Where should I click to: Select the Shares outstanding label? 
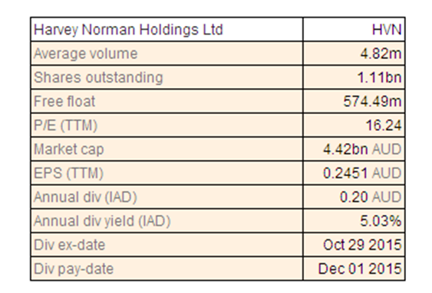[98, 77]
